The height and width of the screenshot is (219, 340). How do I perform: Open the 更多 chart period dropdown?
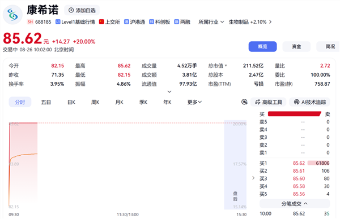click(x=194, y=102)
